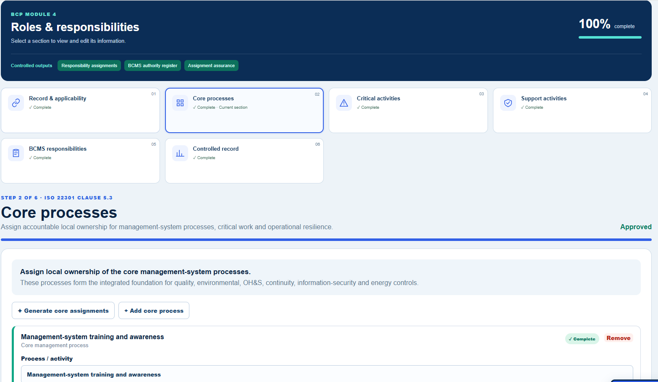Click the bar chart icon on Controlled record

pos(180,153)
